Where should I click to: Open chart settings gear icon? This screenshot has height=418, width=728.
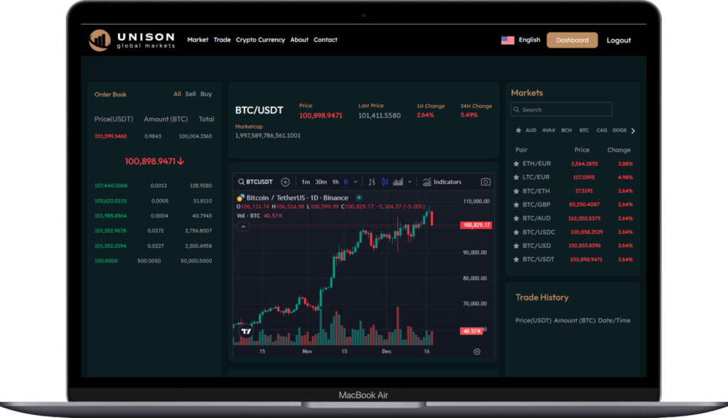tap(476, 351)
